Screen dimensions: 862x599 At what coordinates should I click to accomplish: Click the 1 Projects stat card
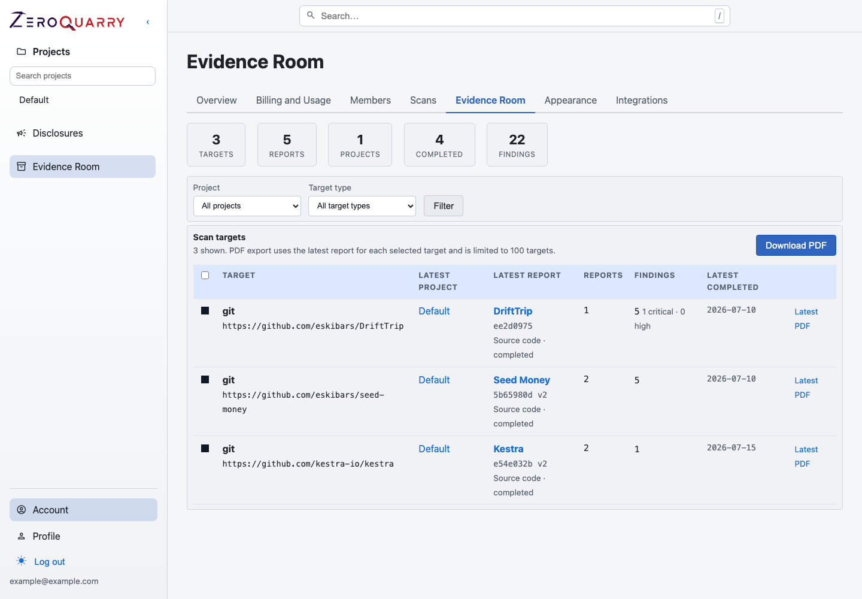pyautogui.click(x=360, y=145)
